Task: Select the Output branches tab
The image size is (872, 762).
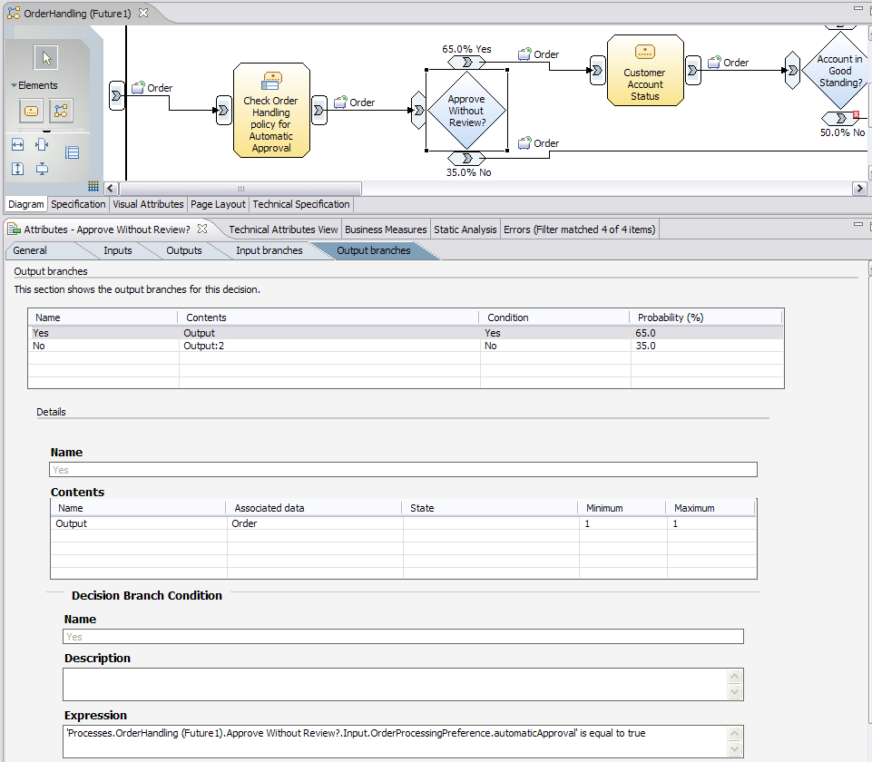Action: point(374,250)
